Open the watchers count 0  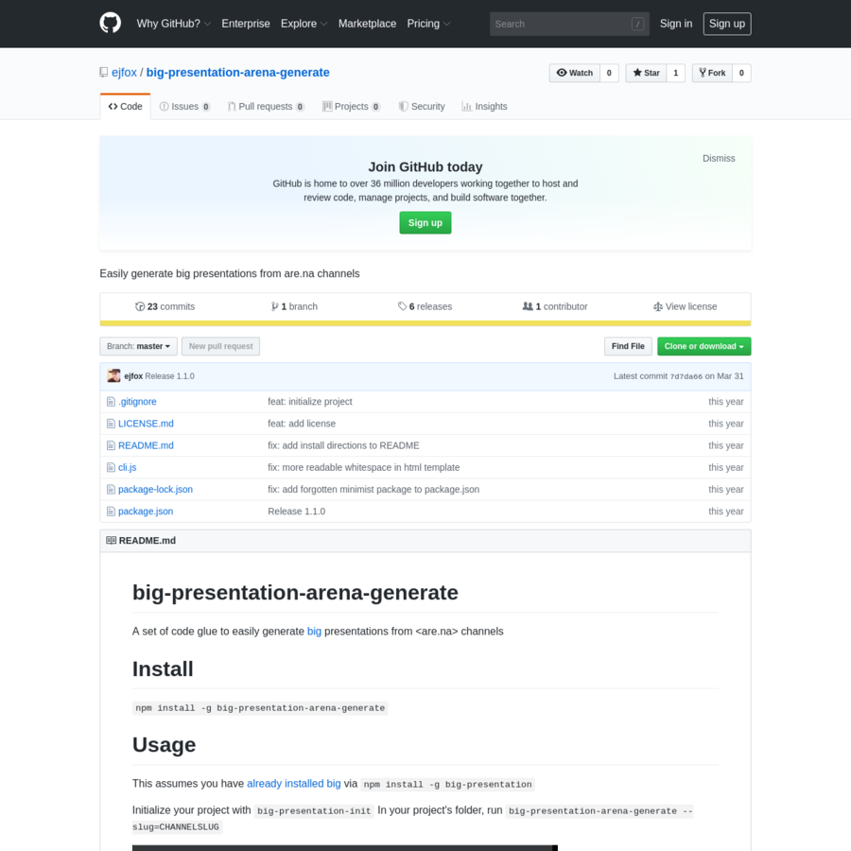(x=609, y=73)
